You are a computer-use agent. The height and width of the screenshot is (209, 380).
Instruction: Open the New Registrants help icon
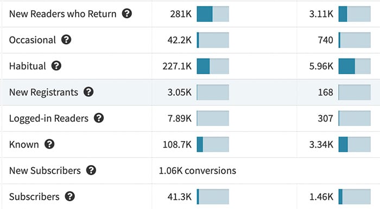point(88,92)
